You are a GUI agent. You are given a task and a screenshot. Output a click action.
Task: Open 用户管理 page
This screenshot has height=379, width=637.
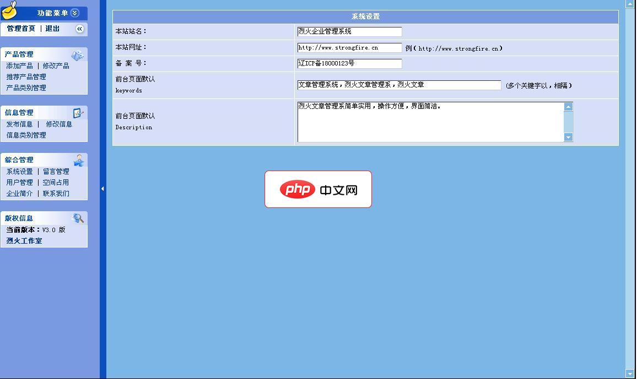point(19,183)
